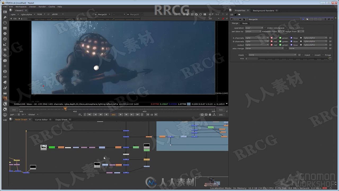Open the Render menu
Image resolution: width=339 pixels, height=191 pixels.
tap(42, 7)
